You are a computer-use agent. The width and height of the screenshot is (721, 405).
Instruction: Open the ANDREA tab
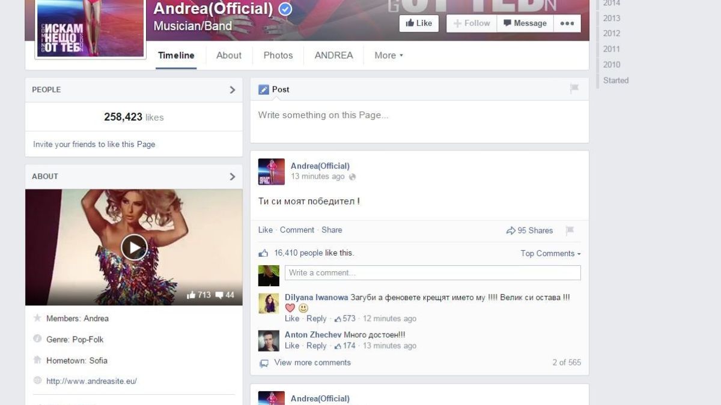pyautogui.click(x=333, y=55)
